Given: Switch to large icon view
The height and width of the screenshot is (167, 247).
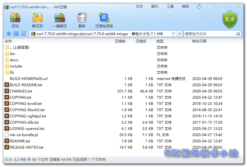Looking at the screenshot, I should pyautogui.click(x=16, y=34).
